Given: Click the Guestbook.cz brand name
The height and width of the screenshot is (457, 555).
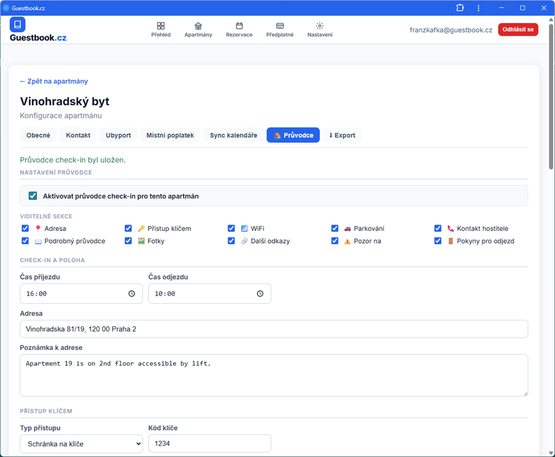Looking at the screenshot, I should click(38, 38).
